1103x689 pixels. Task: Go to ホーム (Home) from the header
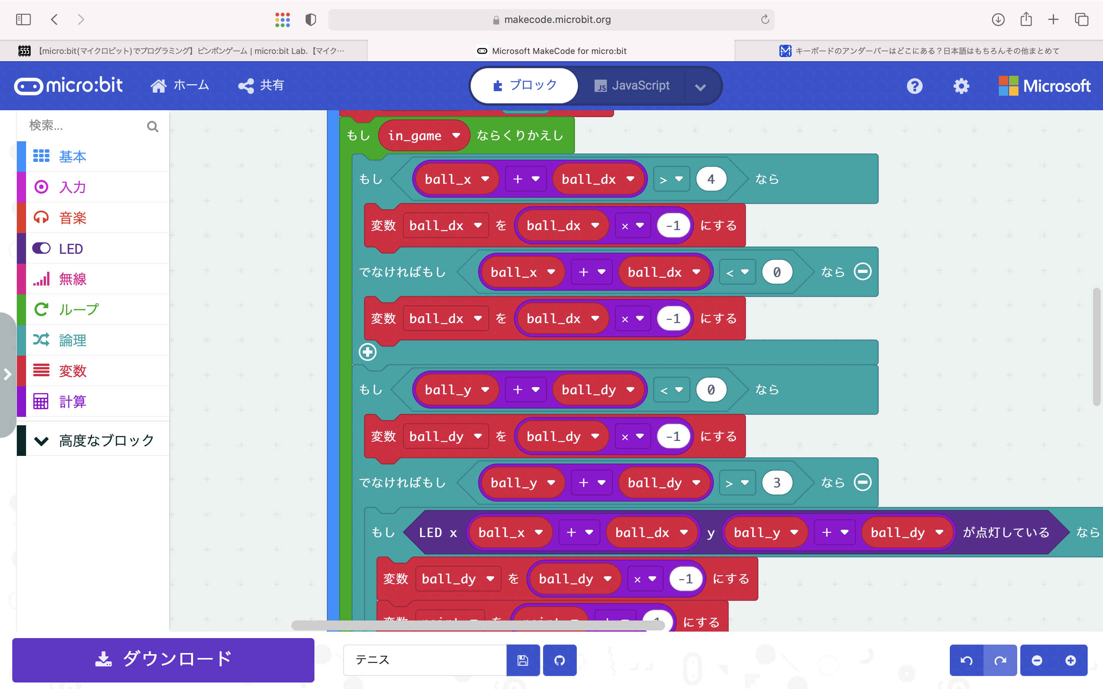[180, 85]
